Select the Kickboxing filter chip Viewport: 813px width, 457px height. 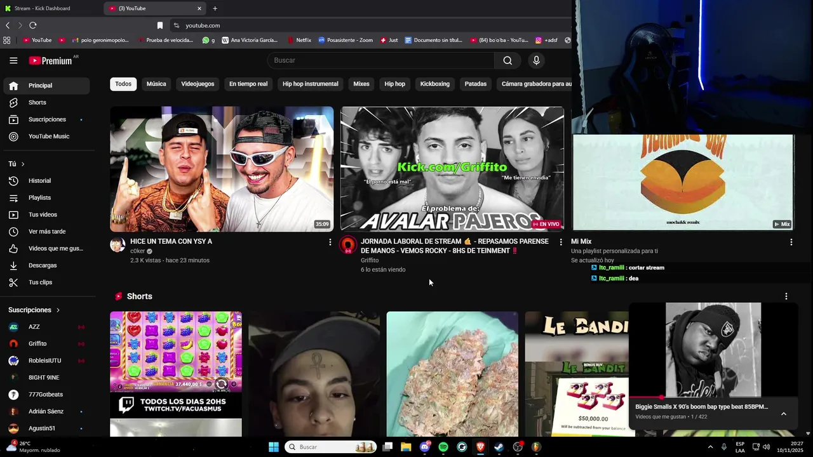click(x=434, y=84)
